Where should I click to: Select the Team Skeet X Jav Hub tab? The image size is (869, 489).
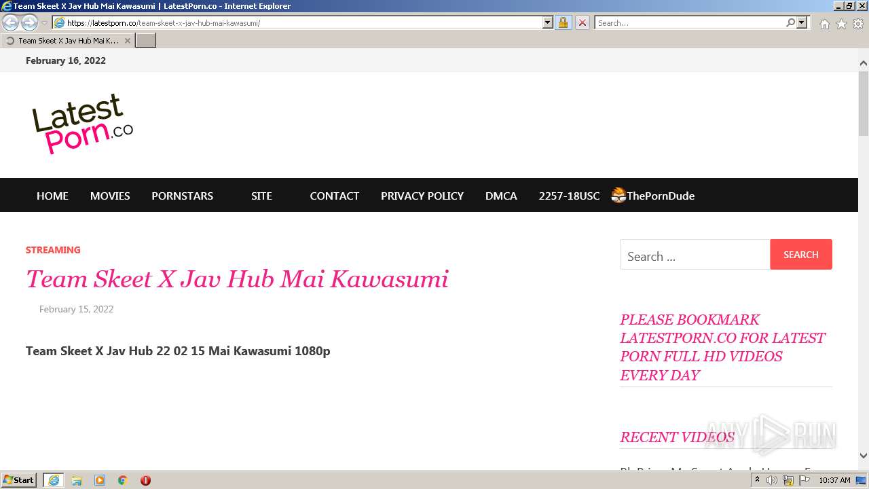pyautogui.click(x=67, y=41)
